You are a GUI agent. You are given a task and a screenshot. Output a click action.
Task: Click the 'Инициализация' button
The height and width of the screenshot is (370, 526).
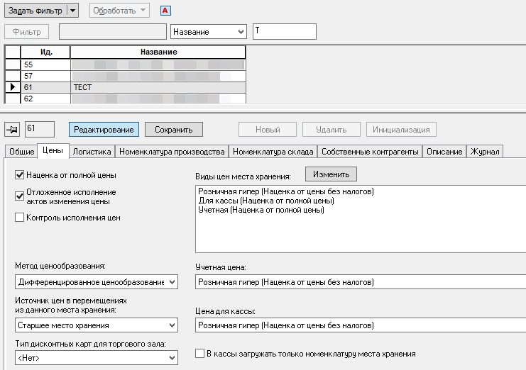(x=401, y=130)
